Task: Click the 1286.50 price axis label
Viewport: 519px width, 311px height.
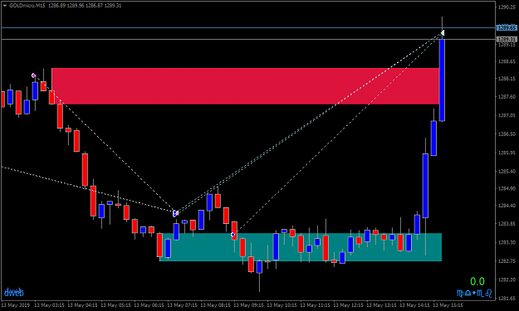Action: point(507,134)
